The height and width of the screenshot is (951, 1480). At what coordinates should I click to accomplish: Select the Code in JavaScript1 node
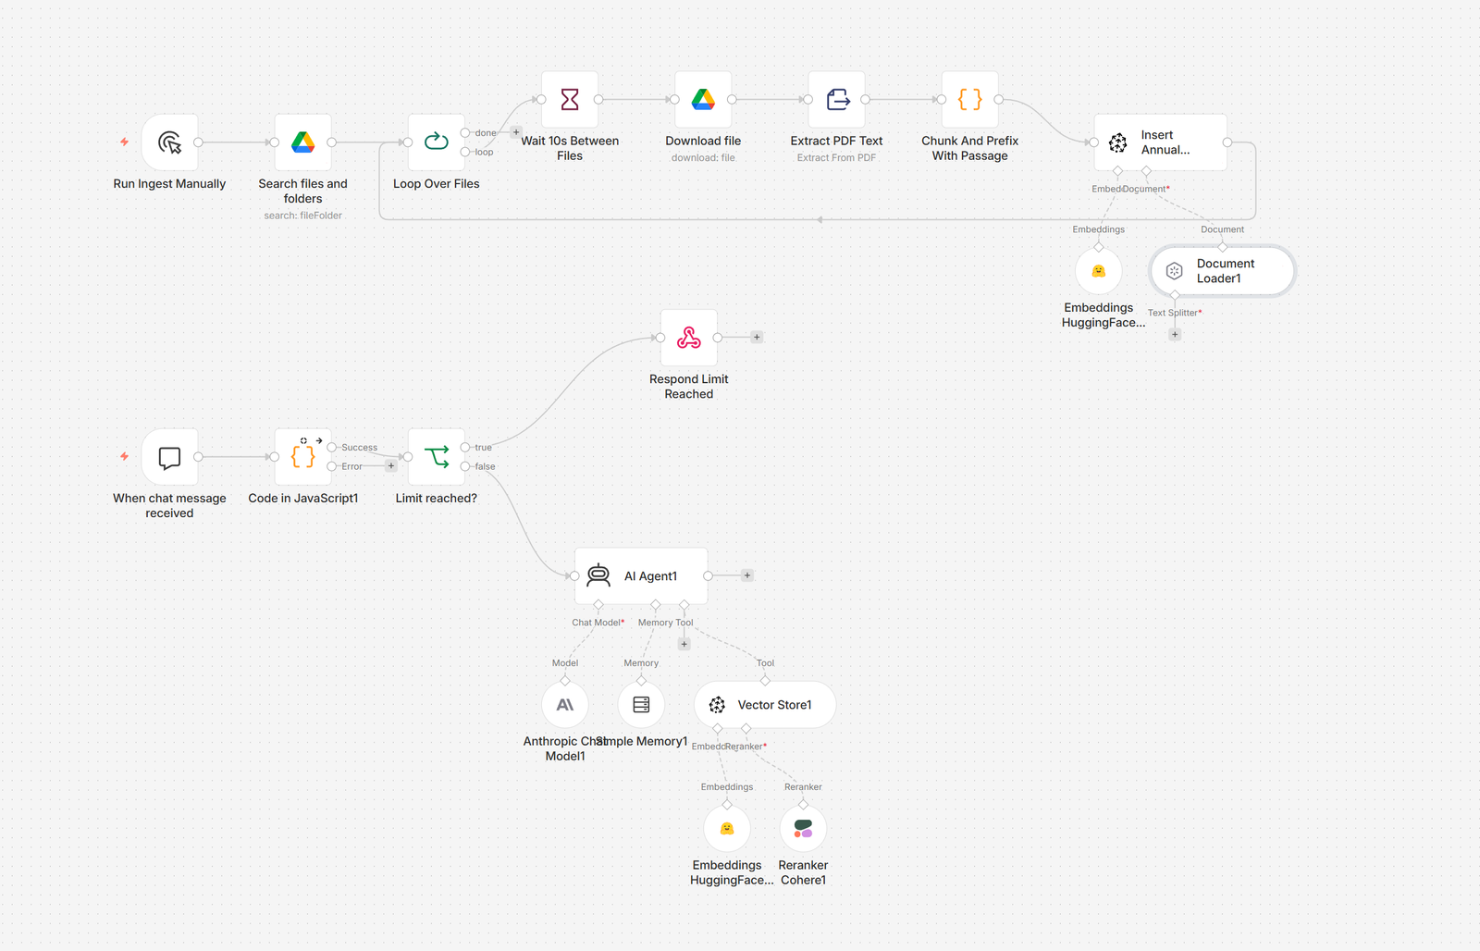pos(302,457)
